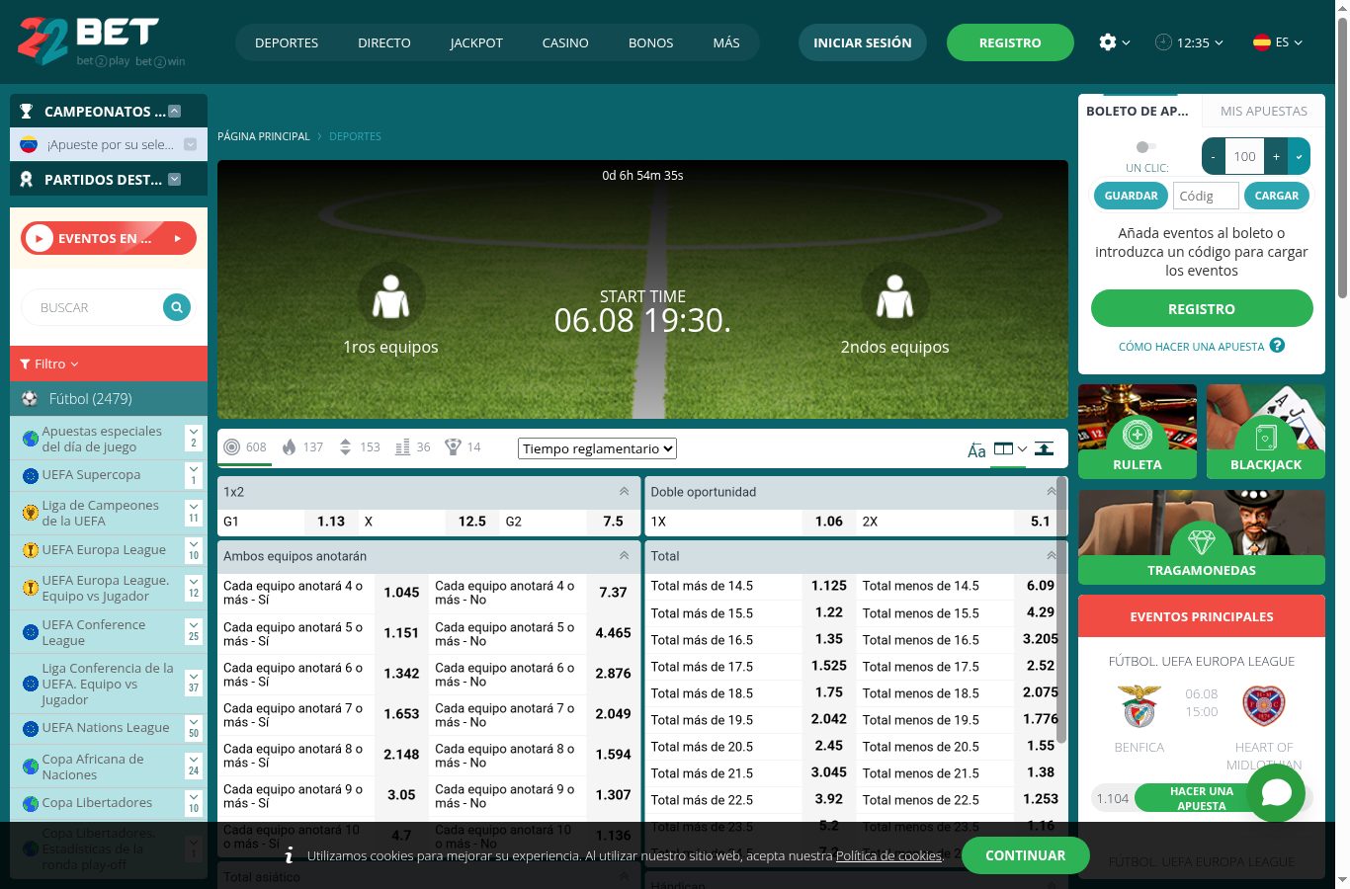Open the Blackjack casino tile
The height and width of the screenshot is (889, 1350).
tap(1266, 432)
